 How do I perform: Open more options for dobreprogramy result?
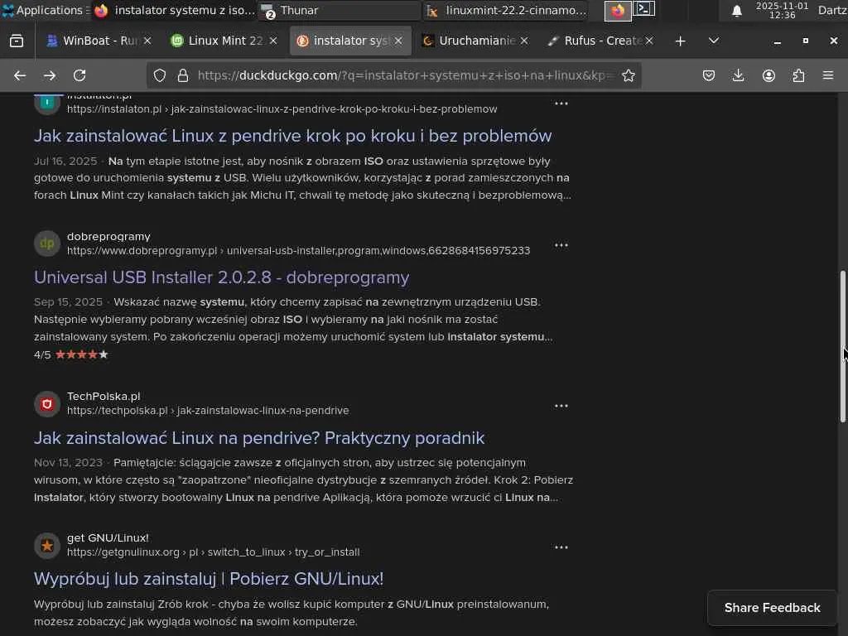(561, 245)
